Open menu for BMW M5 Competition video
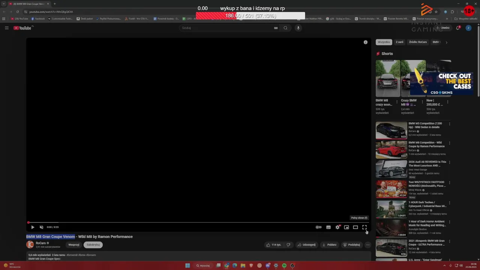The width and height of the screenshot is (480, 270). tap(449, 124)
